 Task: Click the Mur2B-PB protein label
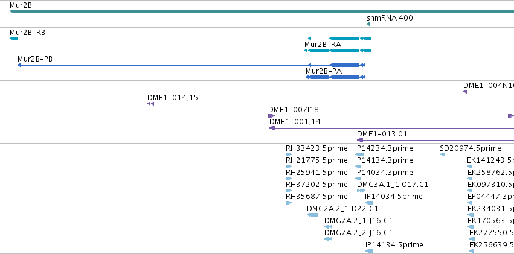click(35, 59)
